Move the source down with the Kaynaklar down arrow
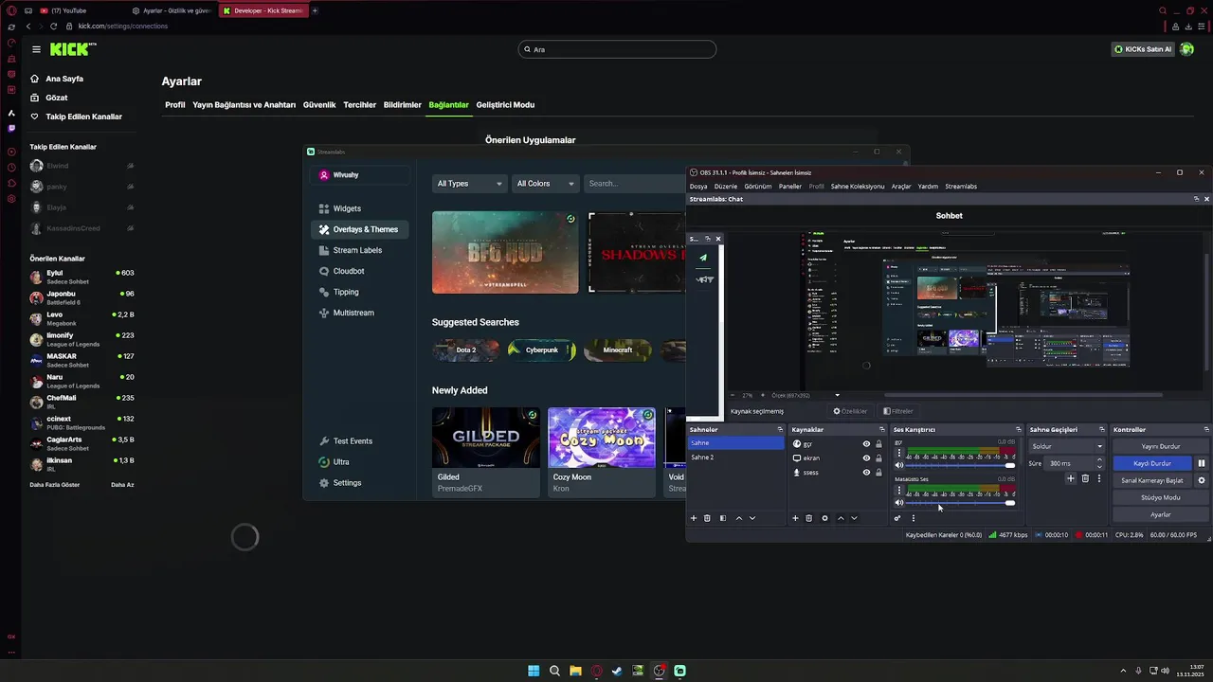The image size is (1213, 682). [854, 518]
